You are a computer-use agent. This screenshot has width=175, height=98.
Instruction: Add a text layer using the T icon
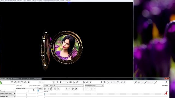pos(64,82)
